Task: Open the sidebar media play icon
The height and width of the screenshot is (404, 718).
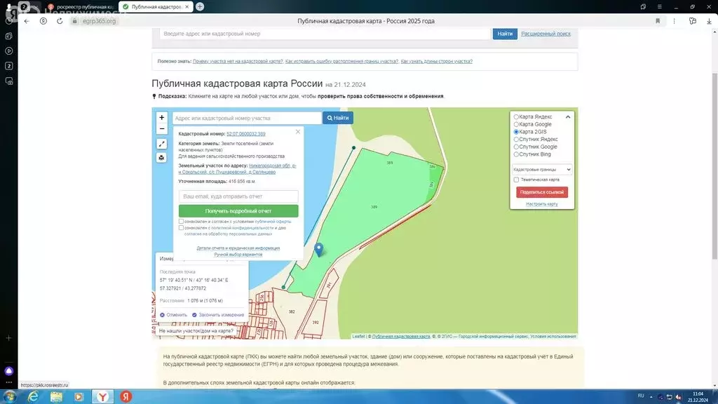Action: point(8,50)
